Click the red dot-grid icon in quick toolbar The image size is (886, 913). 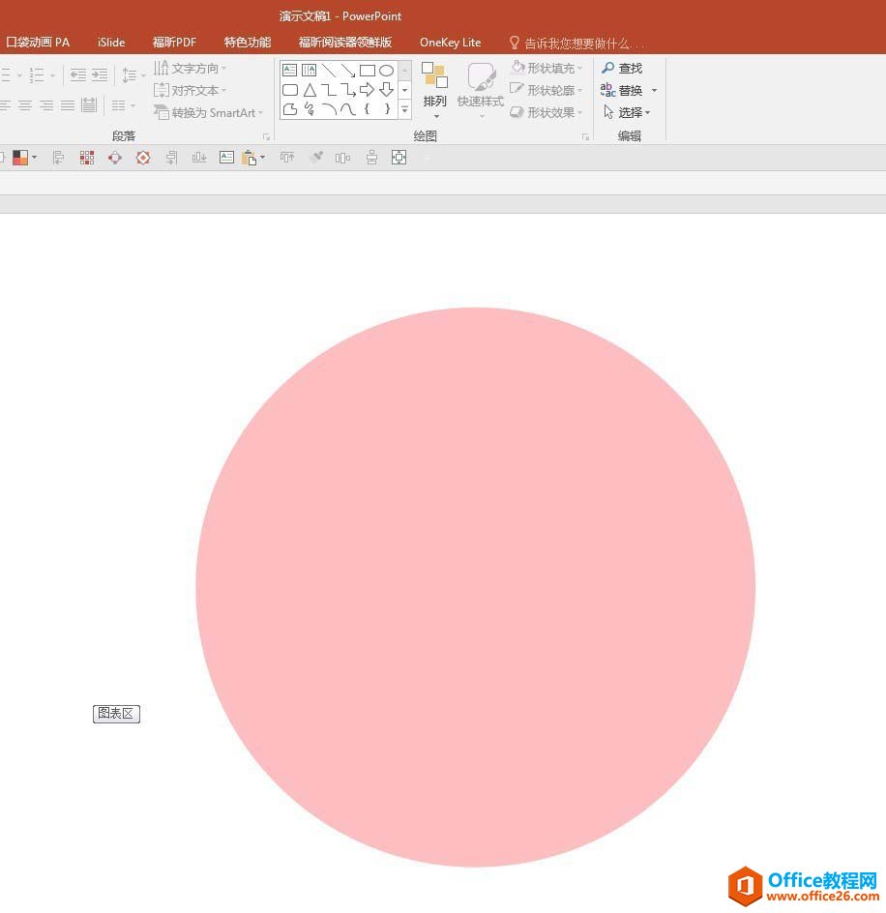[x=87, y=158]
